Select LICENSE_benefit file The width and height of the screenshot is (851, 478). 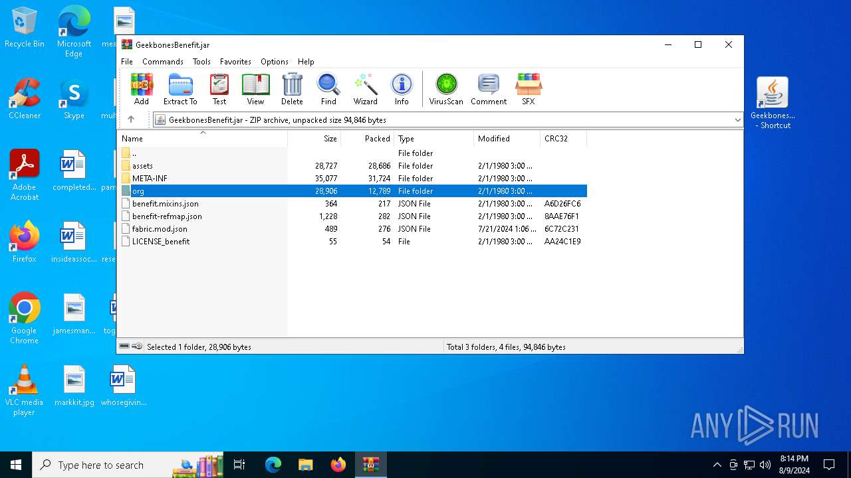(x=352, y=242)
